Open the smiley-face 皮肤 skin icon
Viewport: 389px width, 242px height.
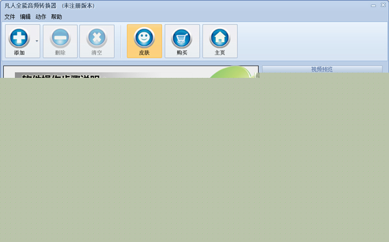point(145,38)
